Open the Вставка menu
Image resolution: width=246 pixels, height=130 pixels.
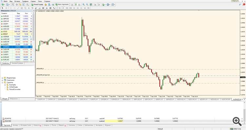click(x=17, y=1)
